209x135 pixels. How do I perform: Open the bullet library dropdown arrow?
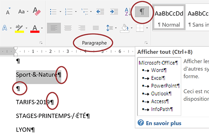click(x=60, y=12)
